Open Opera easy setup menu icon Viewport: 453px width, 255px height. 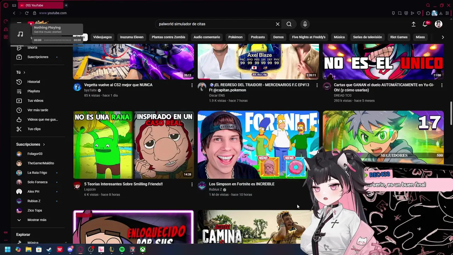(447, 13)
